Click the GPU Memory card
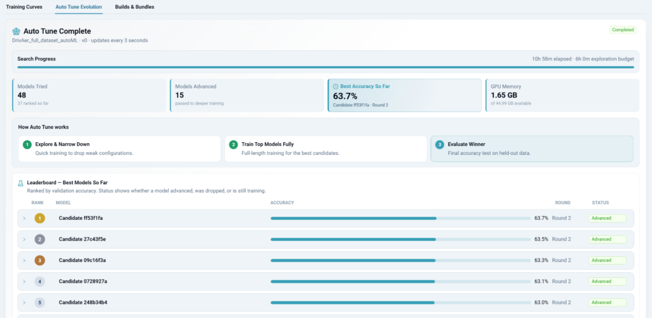Image resolution: width=652 pixels, height=318 pixels. tap(563, 96)
